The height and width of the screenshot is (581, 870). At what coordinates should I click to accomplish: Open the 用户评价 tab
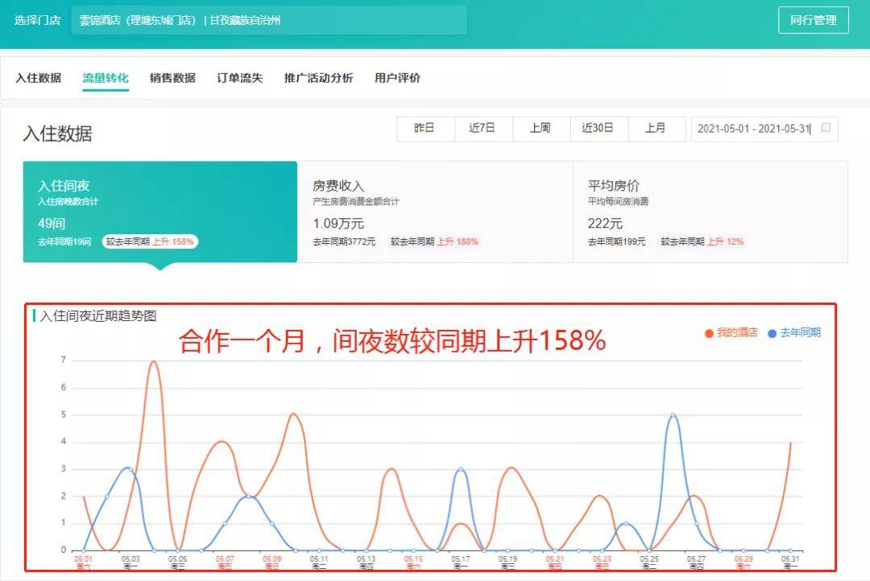tap(397, 78)
